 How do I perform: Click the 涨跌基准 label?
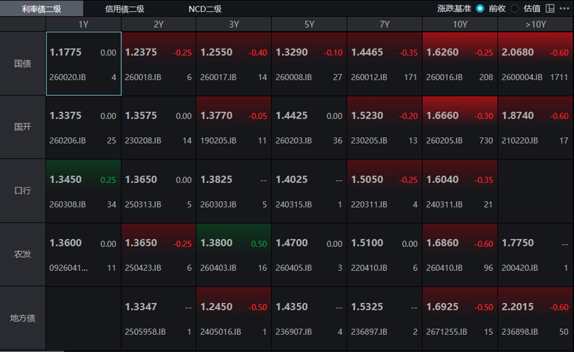454,9
